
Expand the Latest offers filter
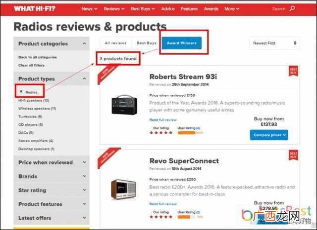point(52,218)
